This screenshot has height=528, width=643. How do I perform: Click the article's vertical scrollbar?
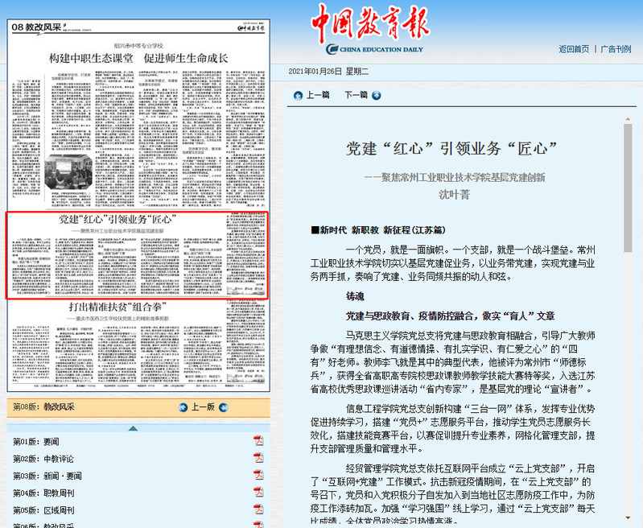click(x=627, y=322)
